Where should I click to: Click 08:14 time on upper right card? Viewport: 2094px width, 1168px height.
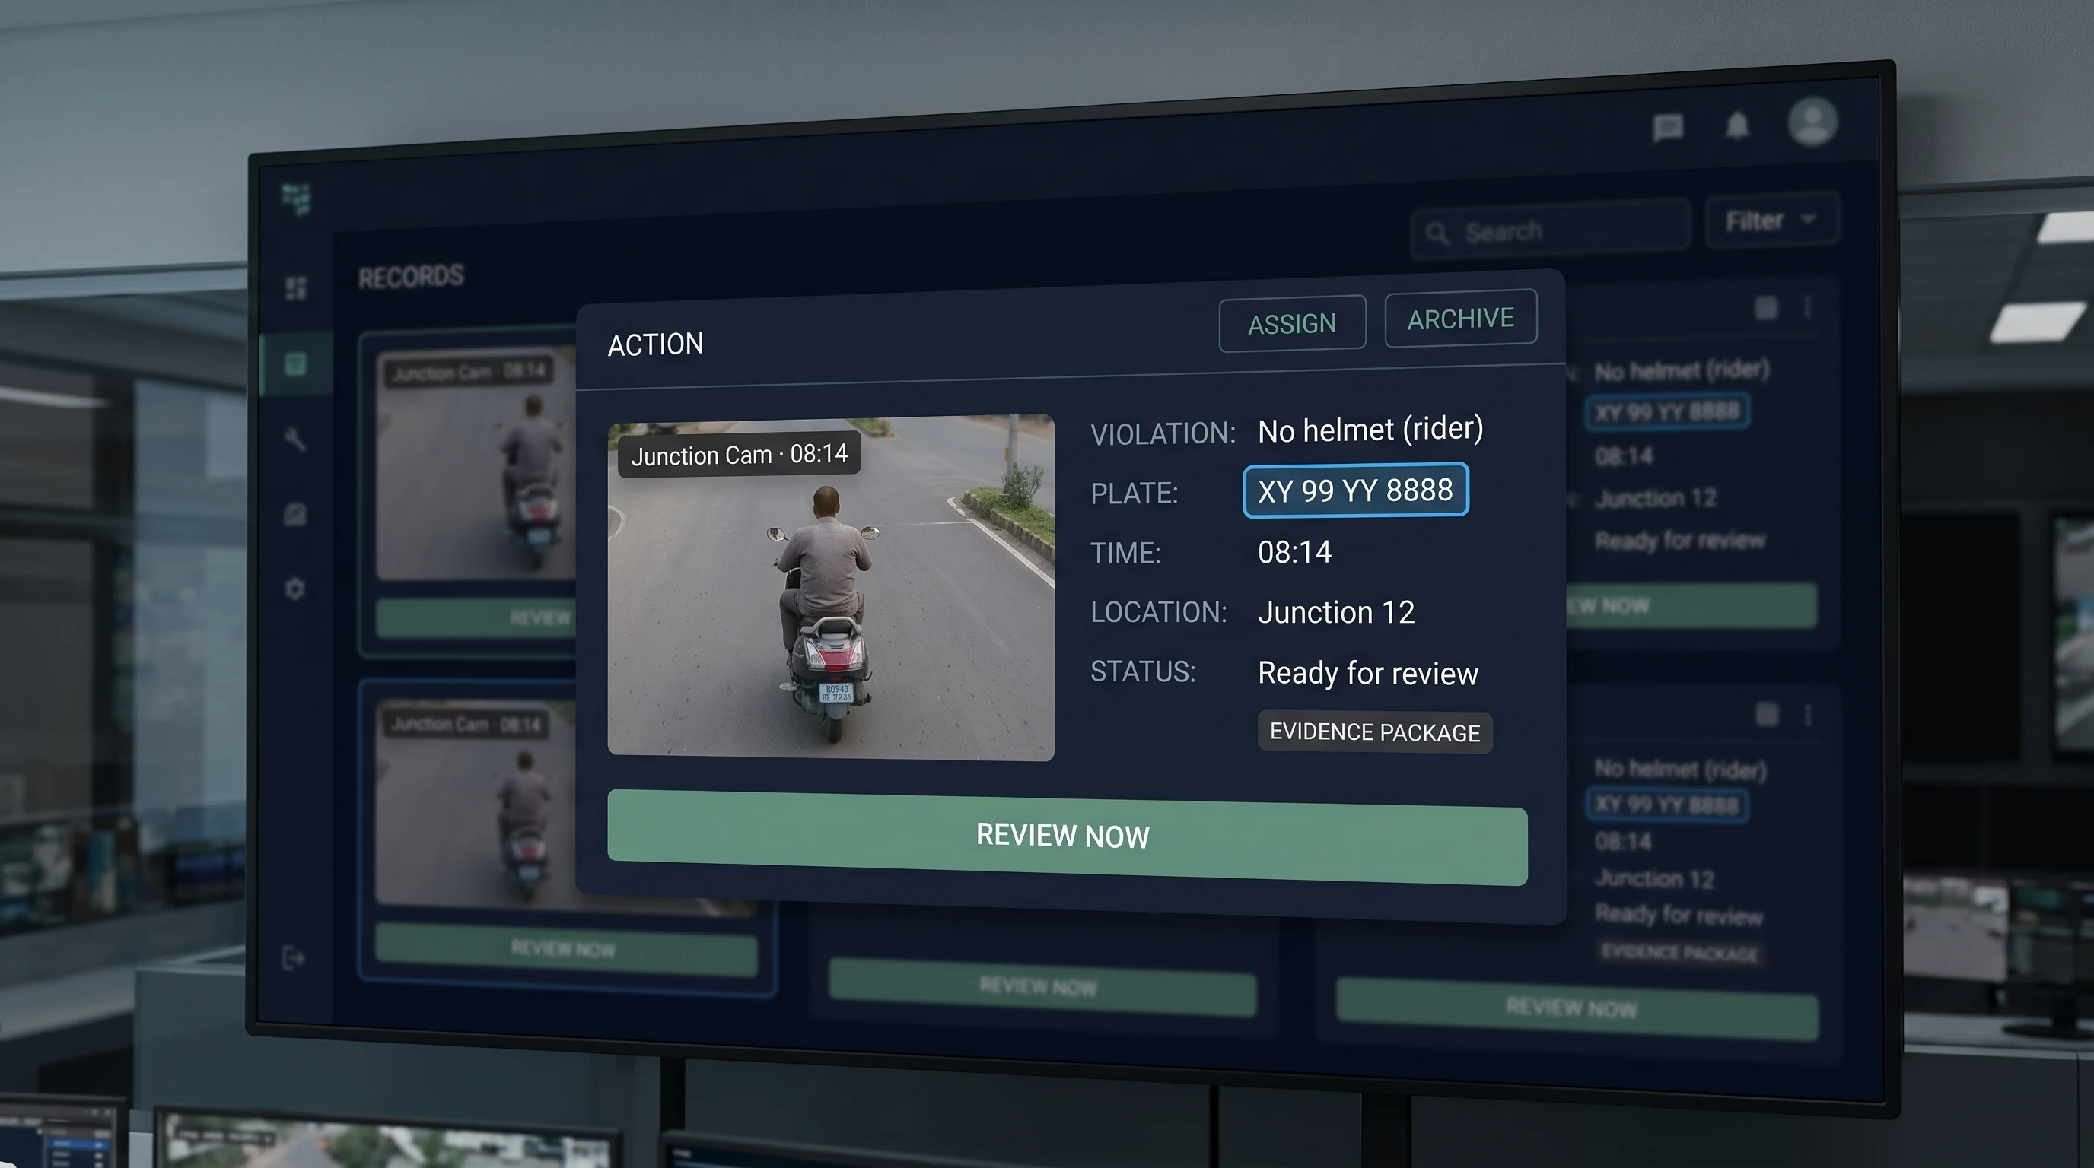(x=1623, y=455)
